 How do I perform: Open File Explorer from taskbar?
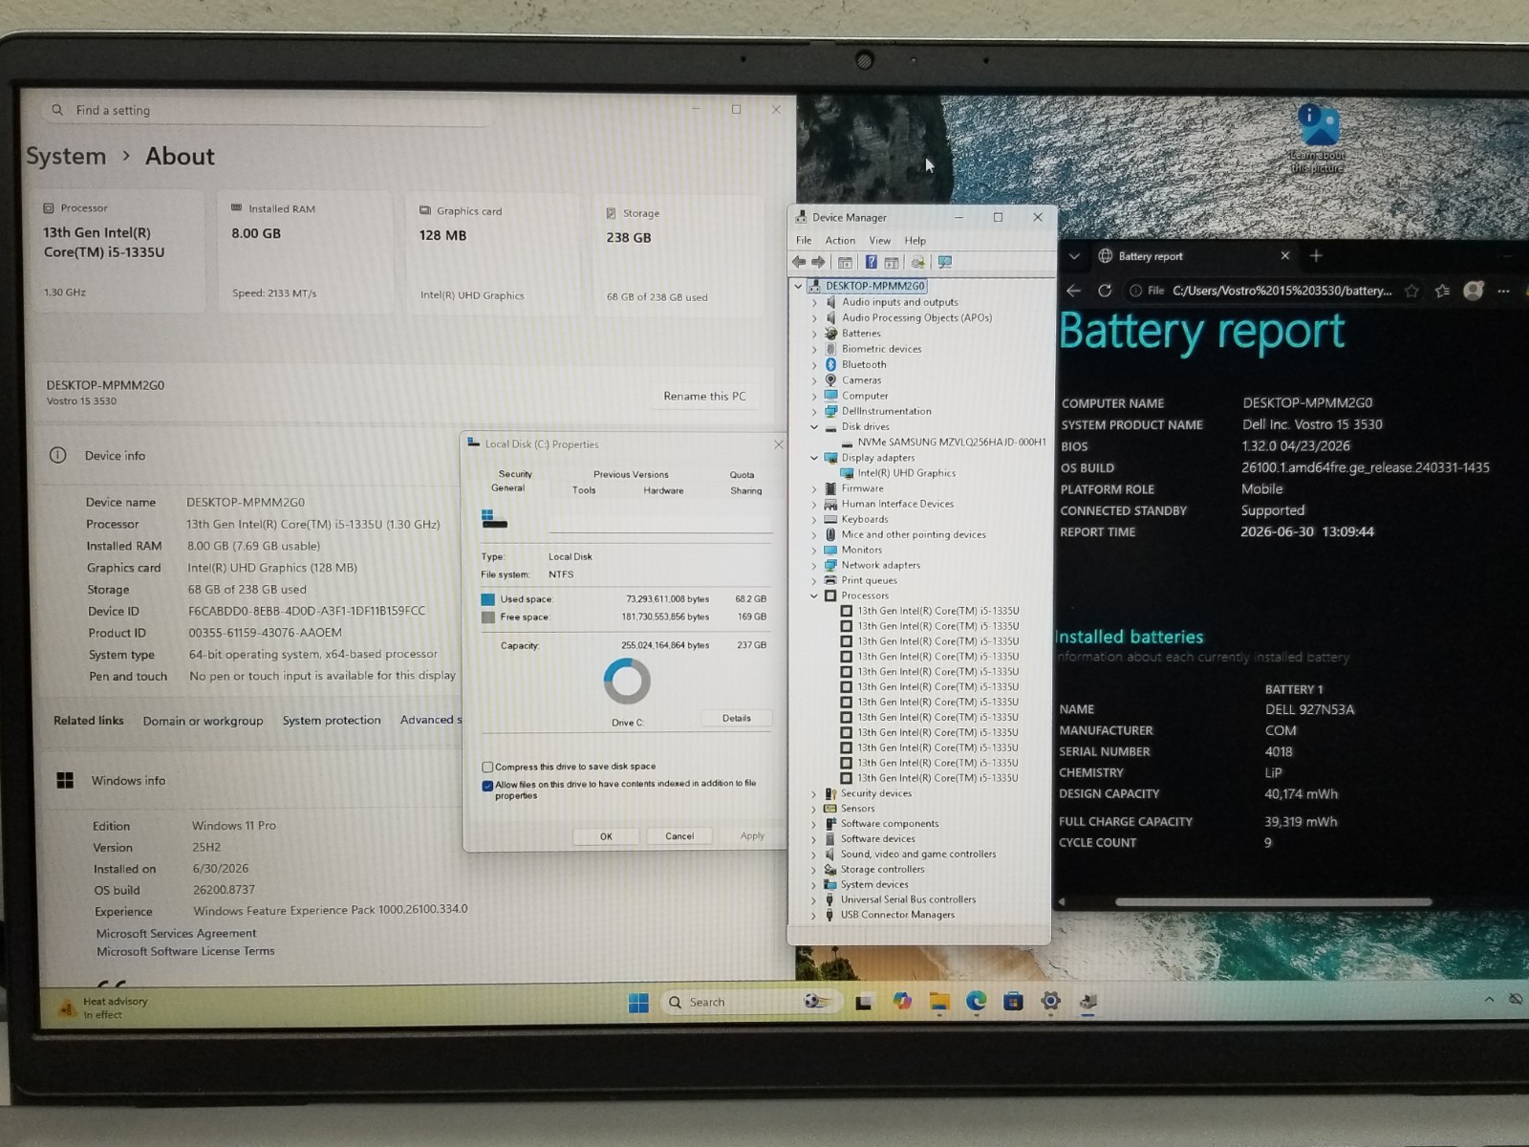[939, 1001]
